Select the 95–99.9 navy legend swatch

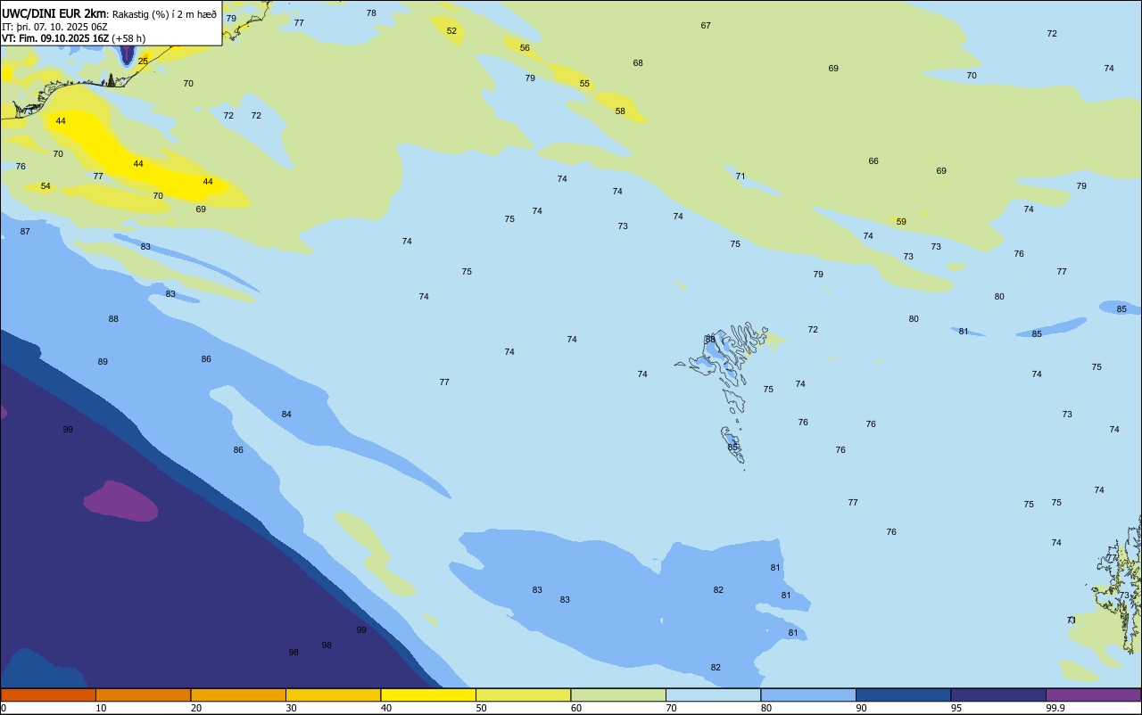(998, 694)
